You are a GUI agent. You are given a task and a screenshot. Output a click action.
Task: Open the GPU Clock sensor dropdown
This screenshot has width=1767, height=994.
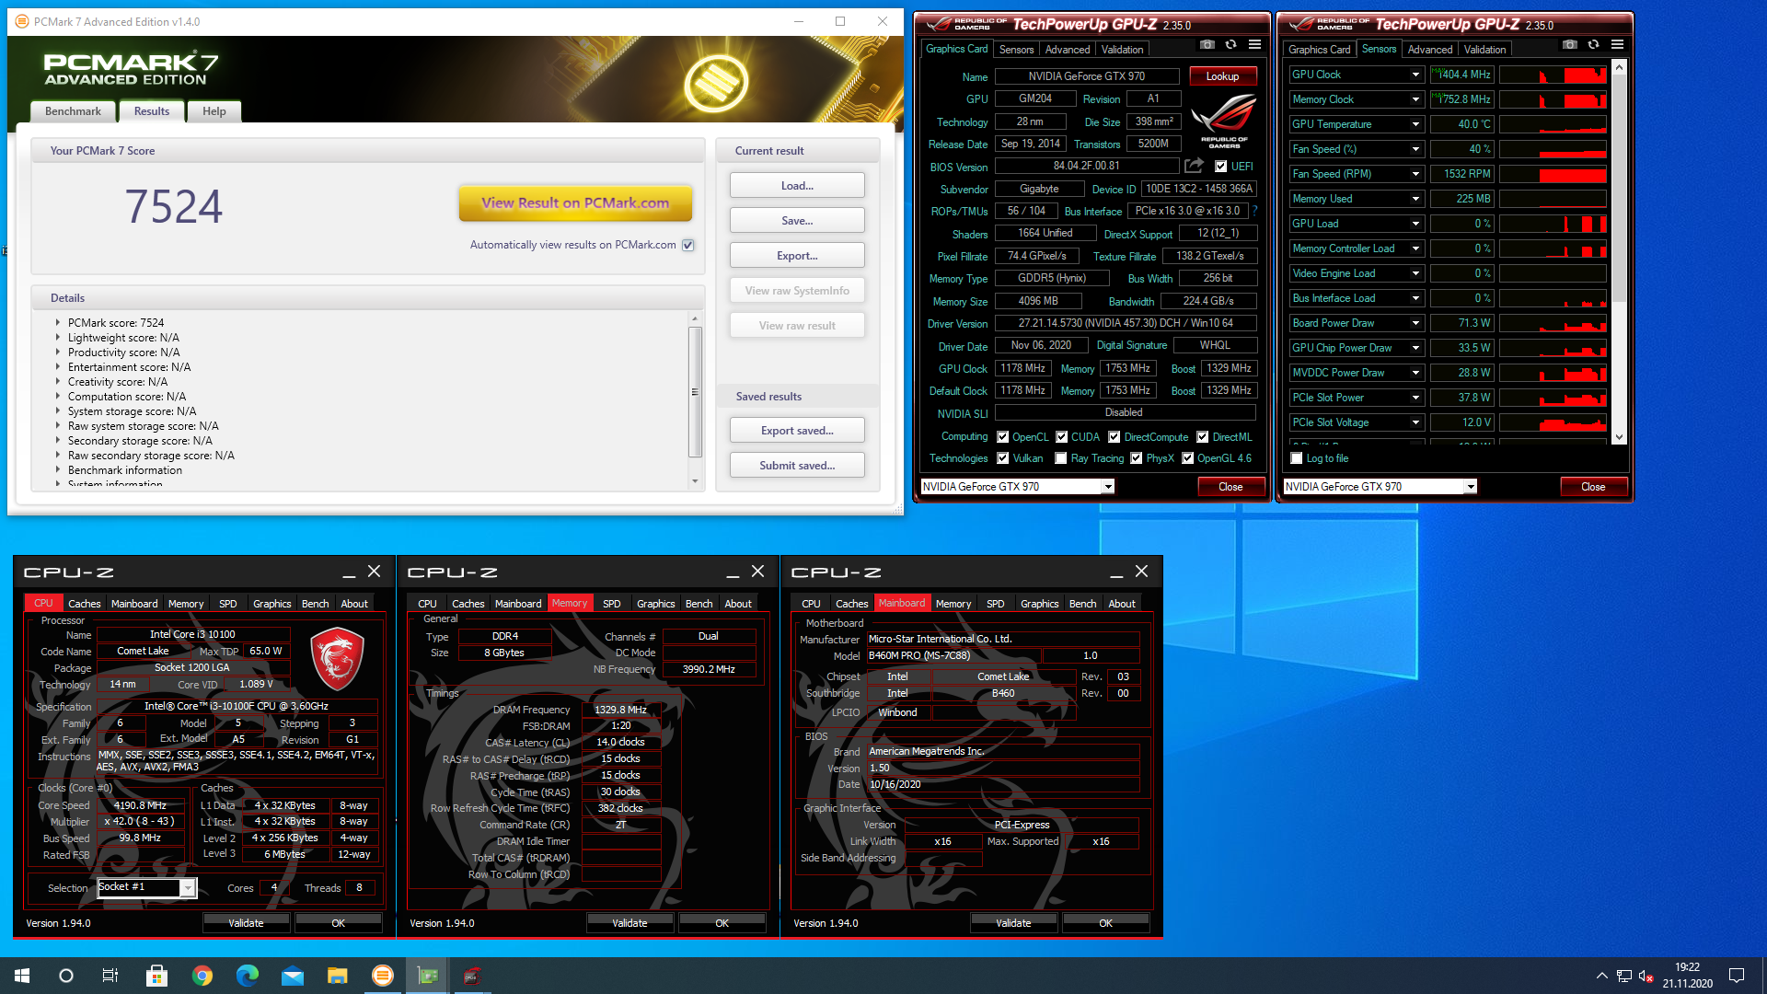[x=1415, y=75]
